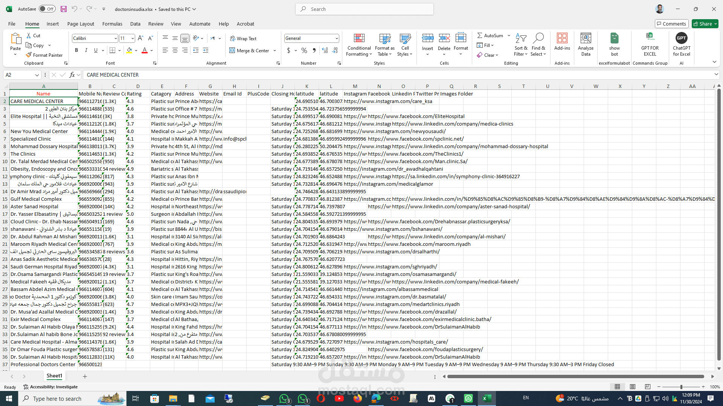
Task: Collapse the ribbon using chevron
Action: pyautogui.click(x=714, y=62)
